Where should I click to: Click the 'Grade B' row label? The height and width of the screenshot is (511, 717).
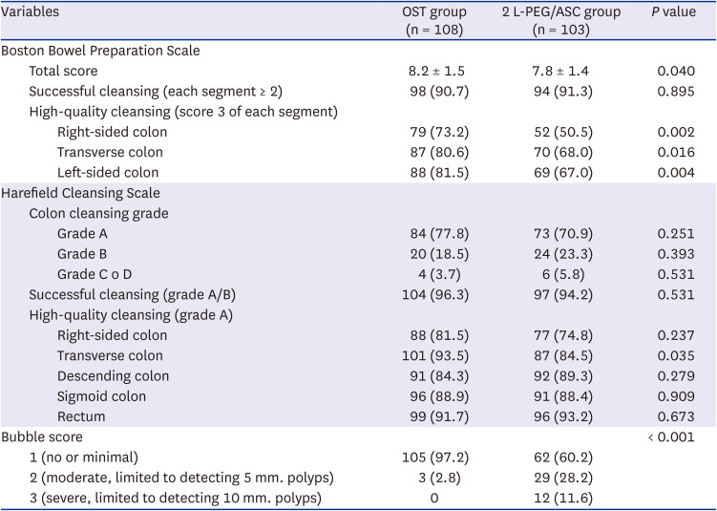coord(83,254)
